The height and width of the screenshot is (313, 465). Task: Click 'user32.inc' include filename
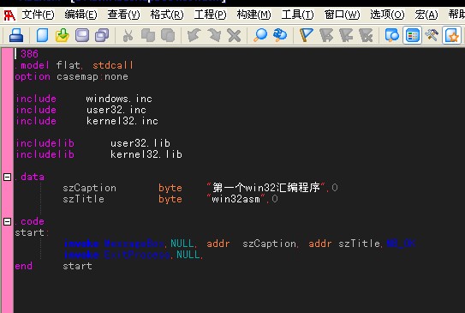point(116,110)
